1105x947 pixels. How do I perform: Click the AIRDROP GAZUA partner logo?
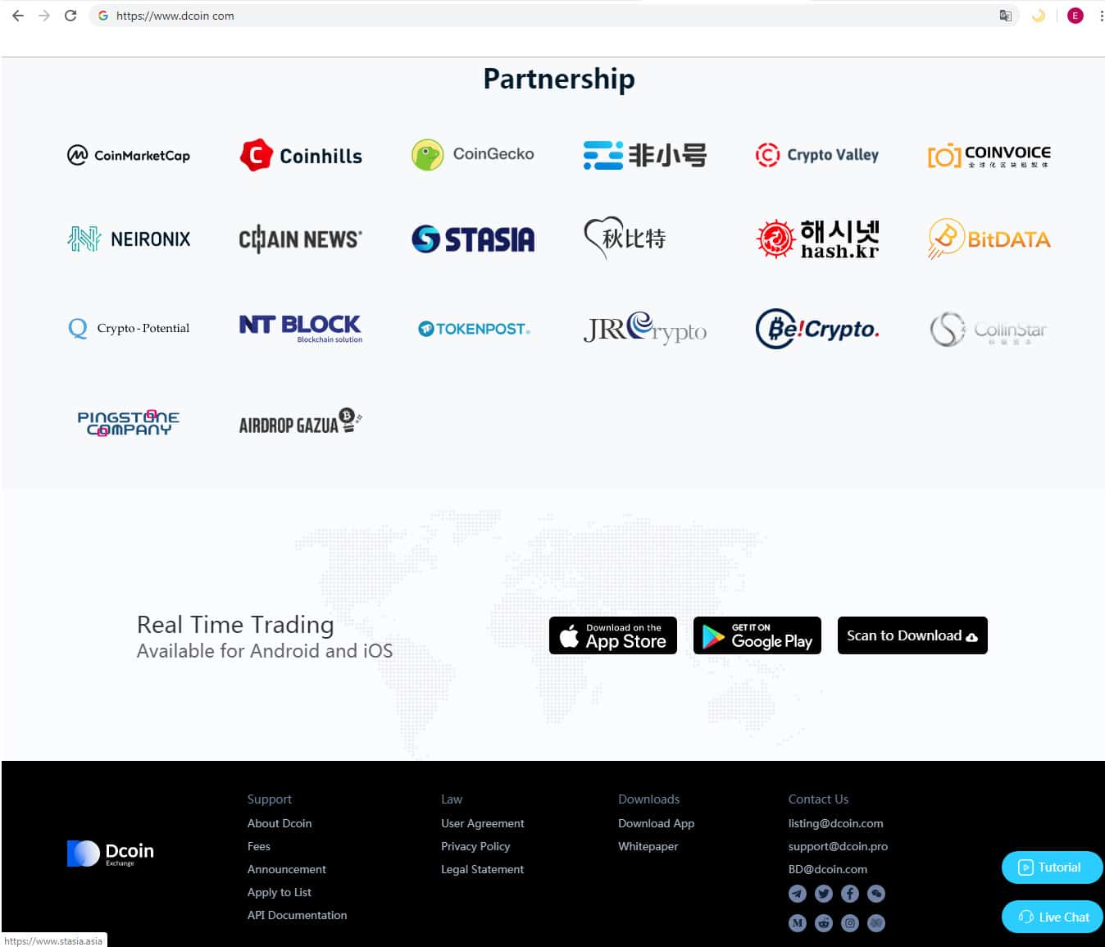[x=301, y=421]
